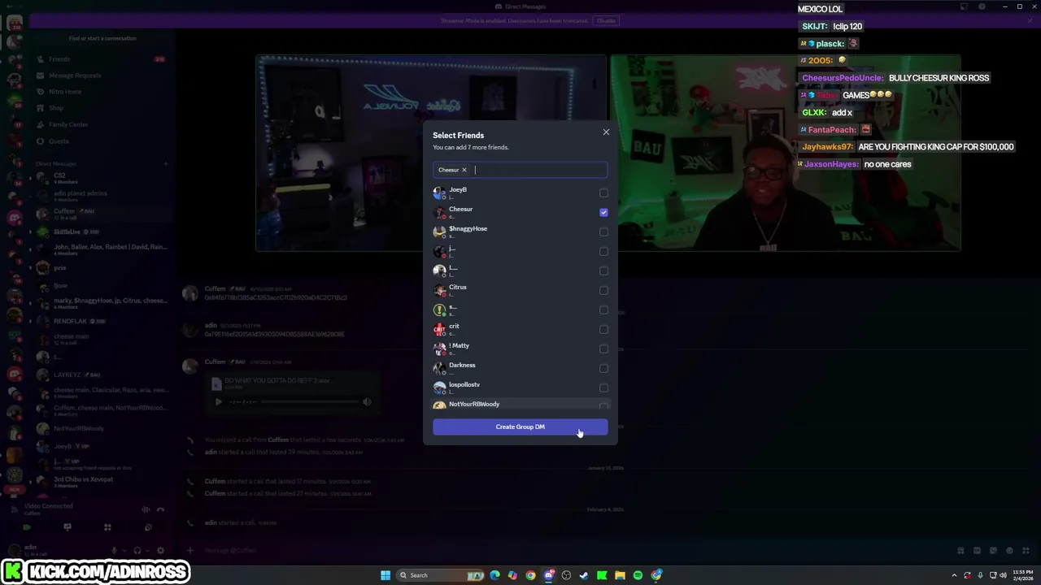Tick the lospollostv checkbox
The width and height of the screenshot is (1041, 585).
(x=603, y=388)
